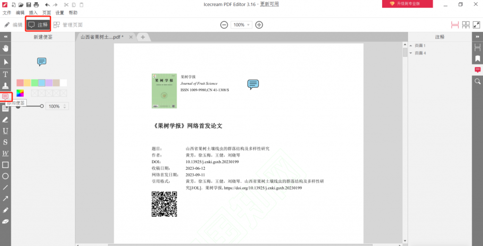Switch to 编辑 edit mode

(13, 24)
